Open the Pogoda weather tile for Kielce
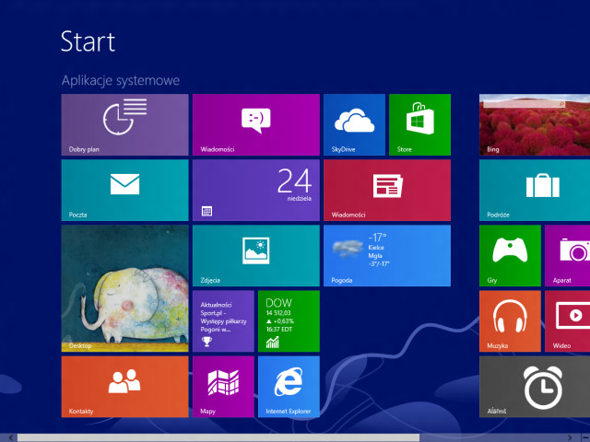Viewport: 590px width, 442px height. (x=386, y=255)
